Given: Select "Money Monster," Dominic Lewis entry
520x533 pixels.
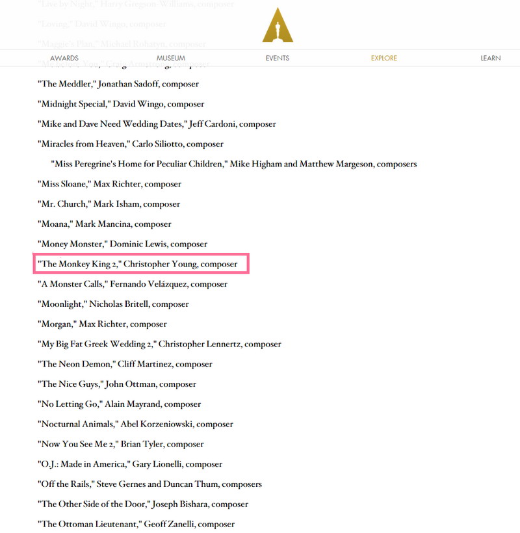Looking at the screenshot, I should coord(122,244).
